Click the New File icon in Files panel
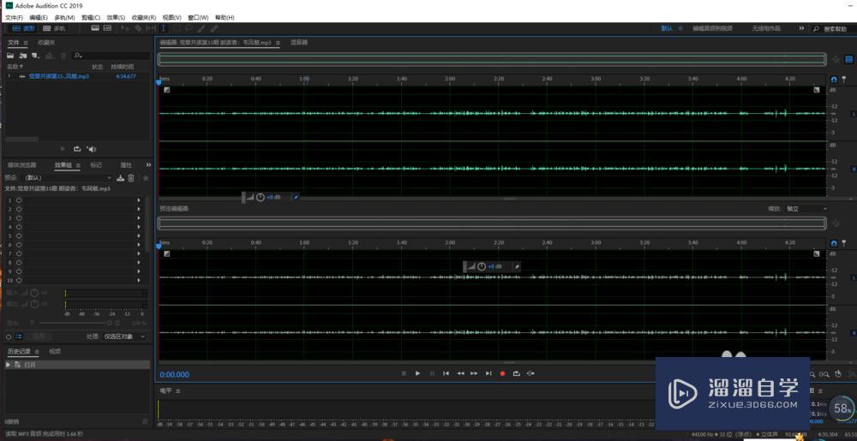 [x=35, y=56]
